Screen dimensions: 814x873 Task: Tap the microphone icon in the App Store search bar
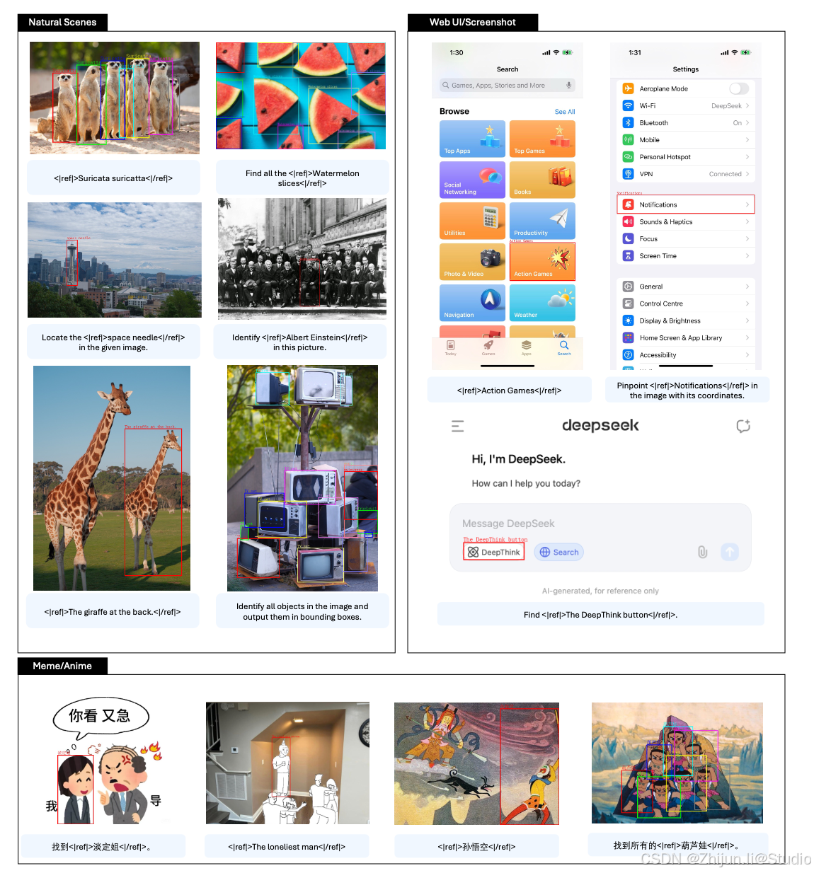tap(568, 86)
